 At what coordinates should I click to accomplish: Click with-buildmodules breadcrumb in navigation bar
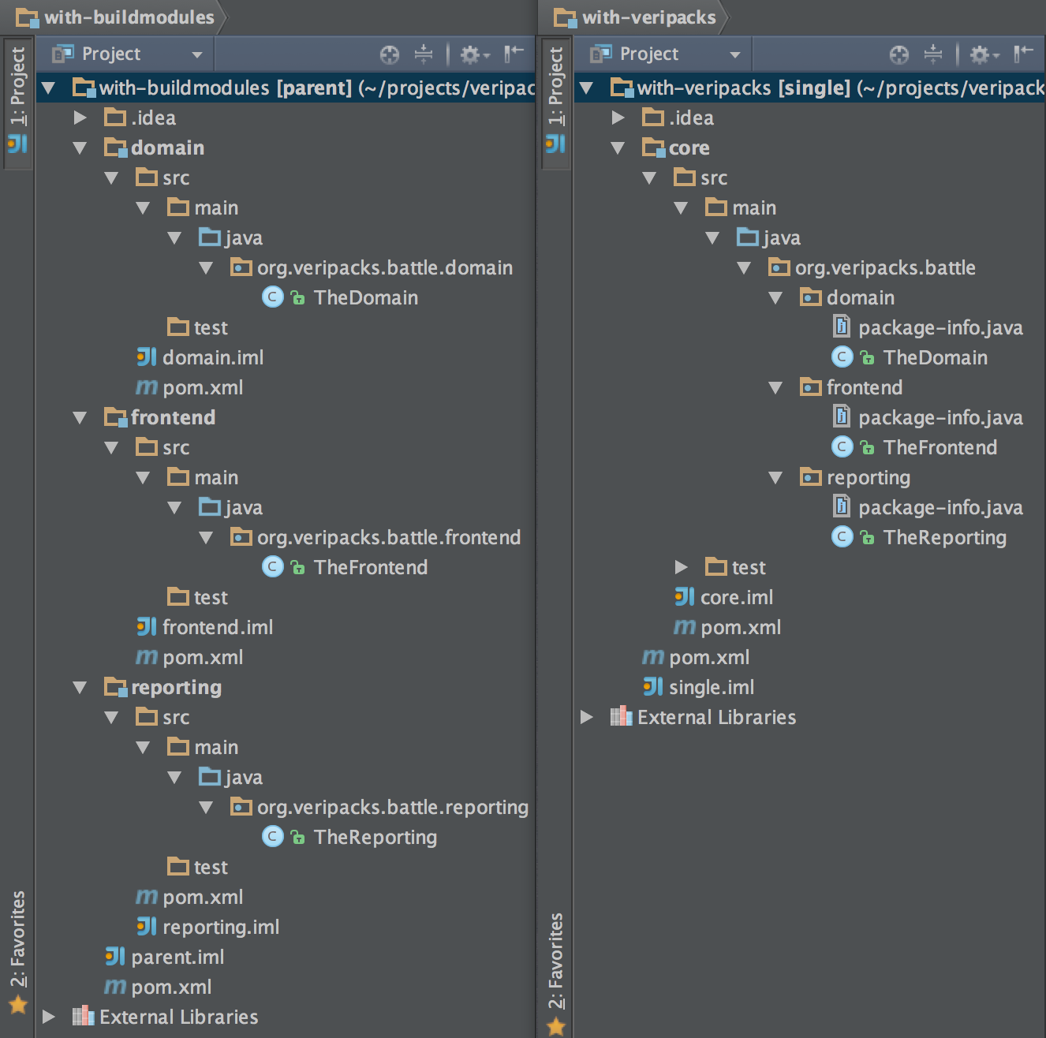pos(115,17)
